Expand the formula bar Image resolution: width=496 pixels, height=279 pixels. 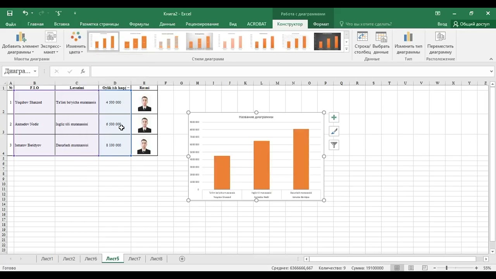point(492,71)
